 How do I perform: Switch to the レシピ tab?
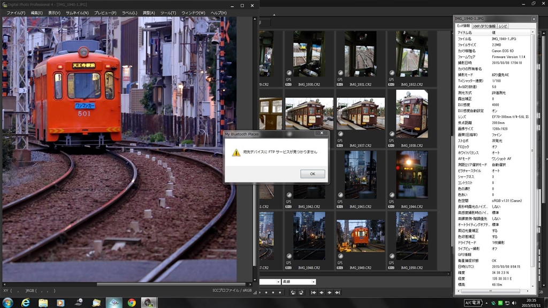(x=503, y=26)
